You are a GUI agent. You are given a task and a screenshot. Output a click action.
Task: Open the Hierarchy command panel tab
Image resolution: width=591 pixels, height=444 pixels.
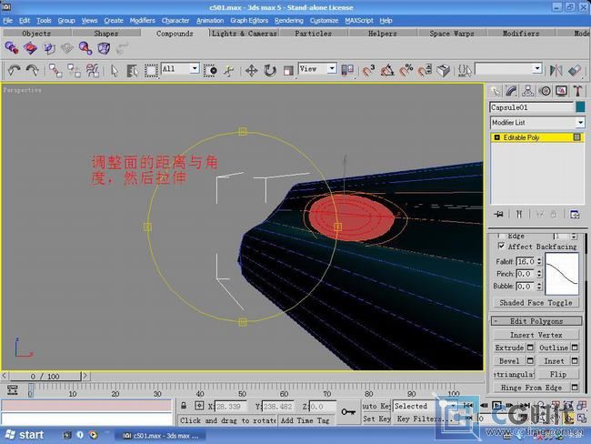tap(527, 91)
